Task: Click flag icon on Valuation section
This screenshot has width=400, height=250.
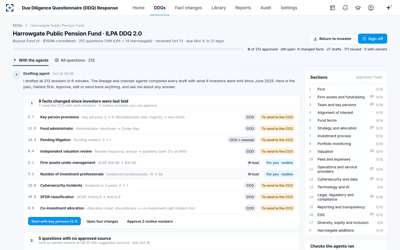Action: [x=372, y=151]
